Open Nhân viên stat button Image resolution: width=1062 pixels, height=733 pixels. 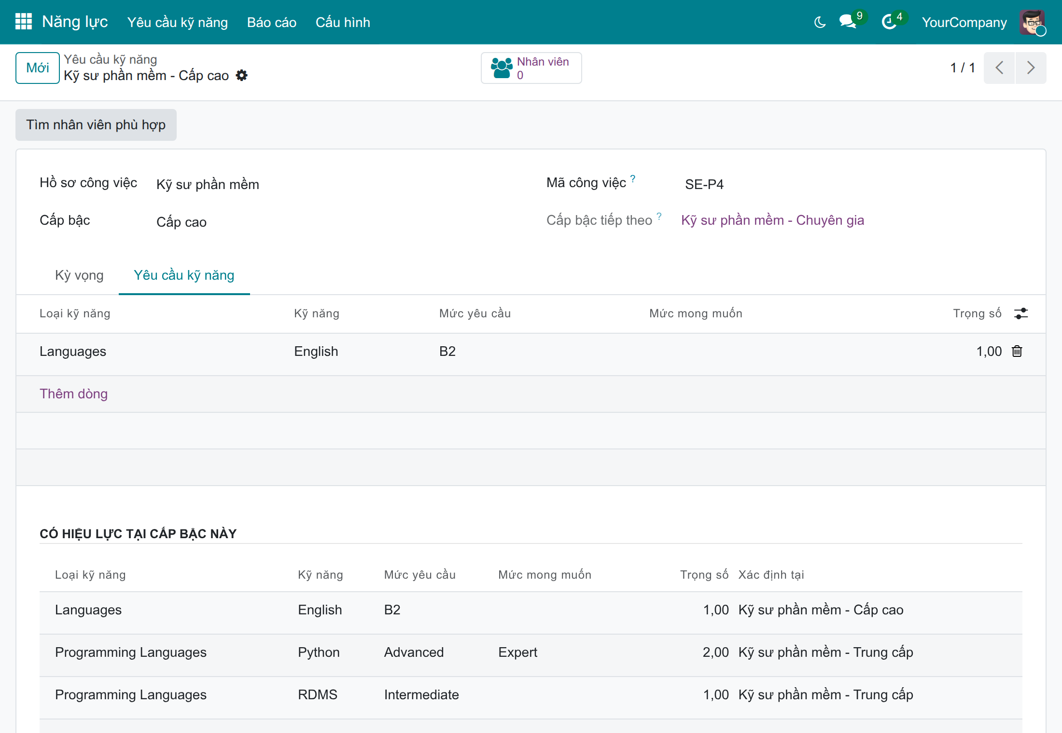(531, 68)
